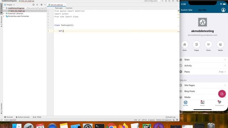
Task: Expand External Libraries node
Action: (x=4, y=14)
